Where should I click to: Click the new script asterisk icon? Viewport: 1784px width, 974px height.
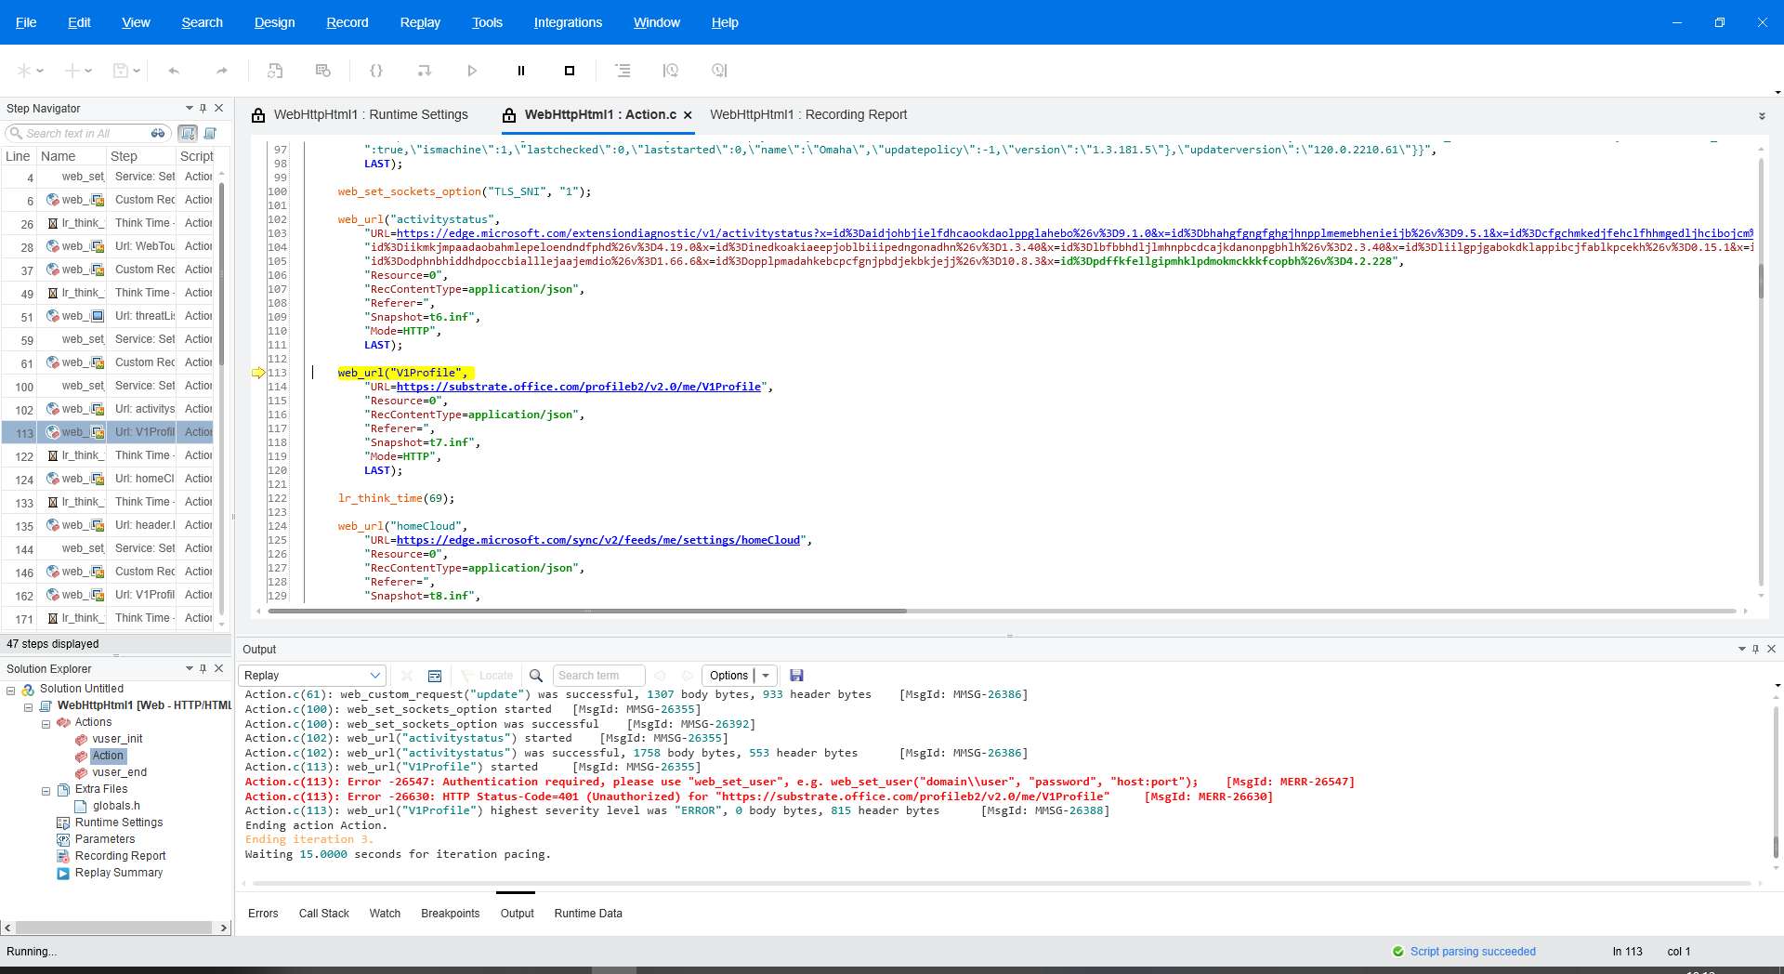click(24, 71)
